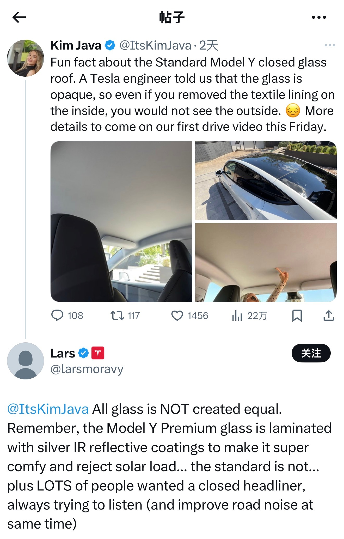
Task: View the post analytics bar-chart icon
Action: click(237, 316)
